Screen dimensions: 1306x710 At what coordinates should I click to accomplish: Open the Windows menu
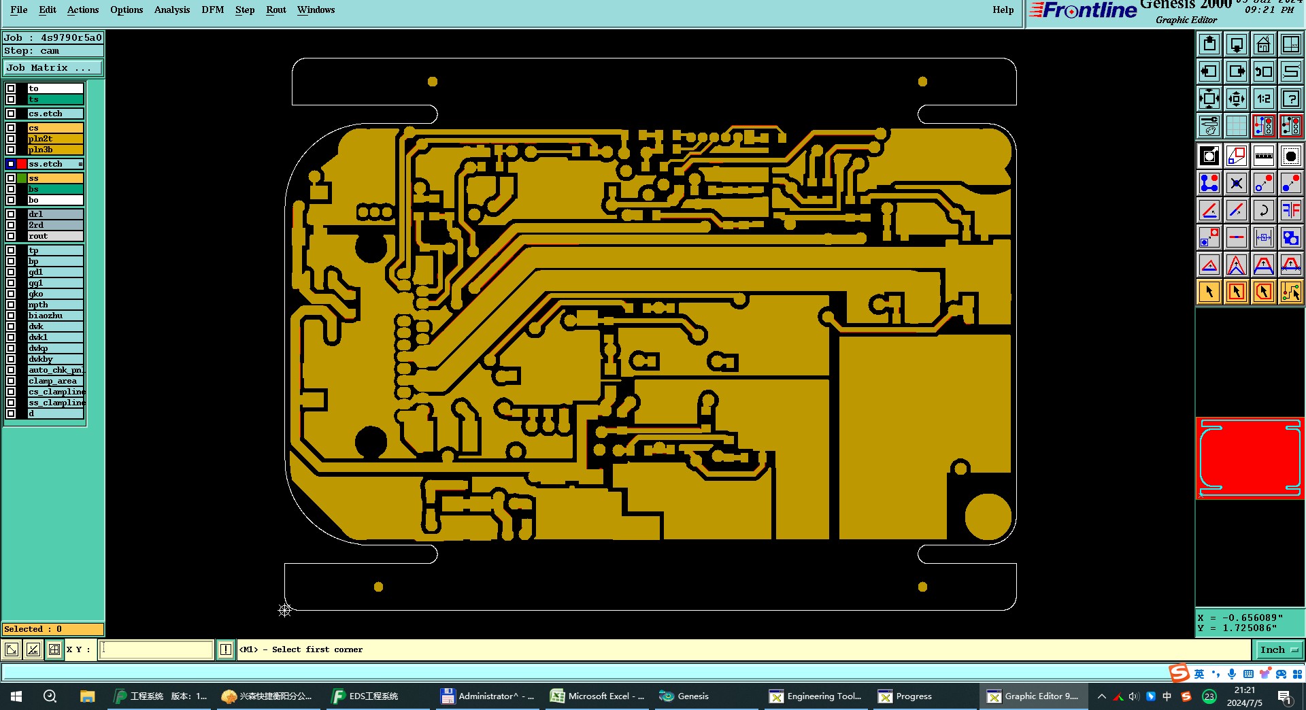[x=316, y=10]
